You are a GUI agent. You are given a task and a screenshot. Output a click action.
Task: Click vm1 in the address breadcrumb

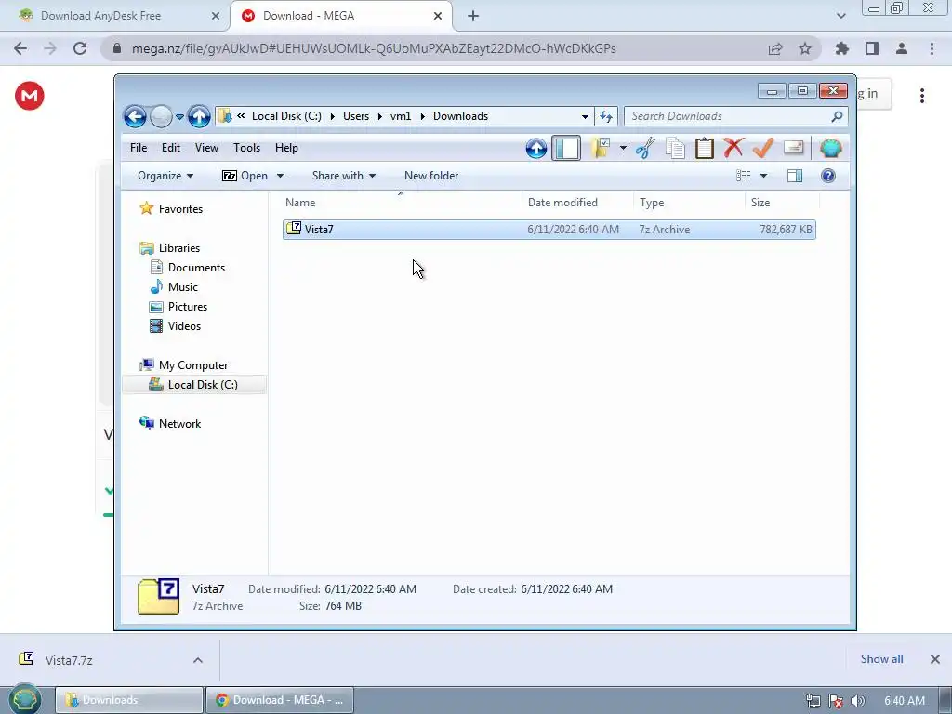(401, 116)
